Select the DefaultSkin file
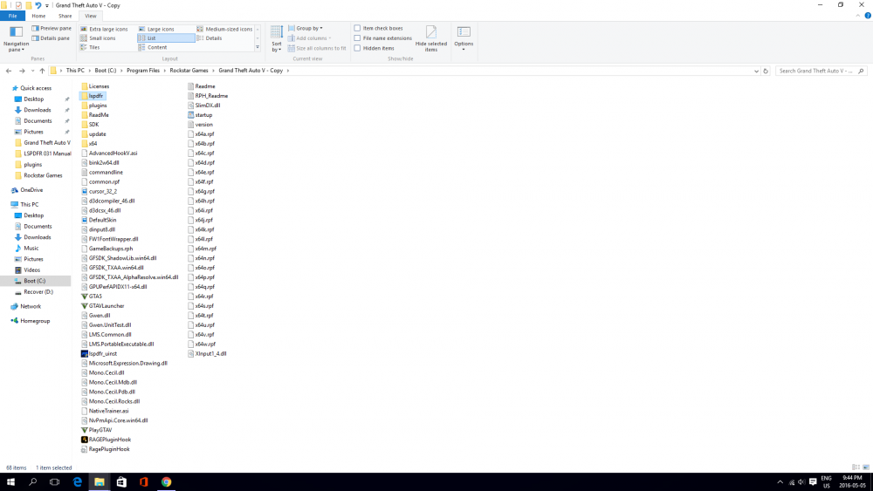 point(99,220)
